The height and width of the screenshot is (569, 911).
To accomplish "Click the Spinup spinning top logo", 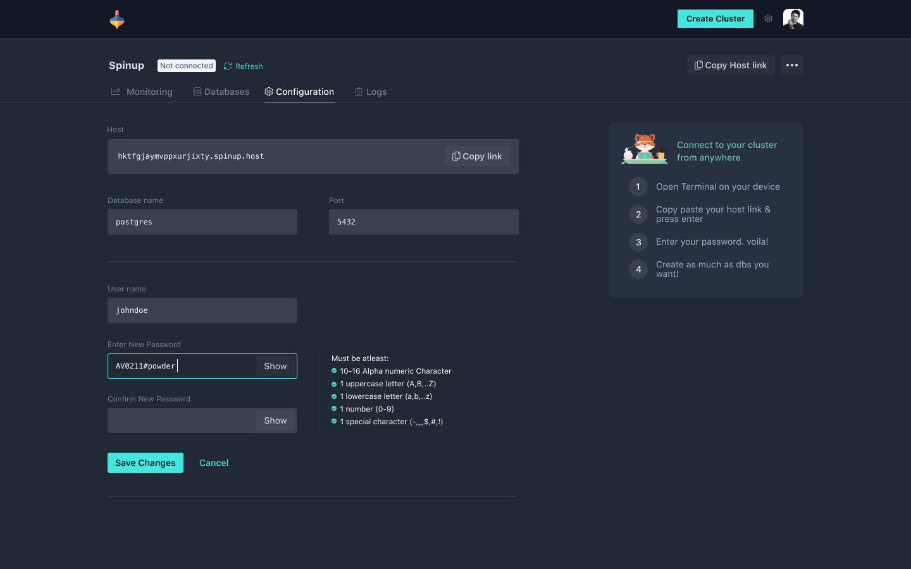I will (x=117, y=20).
